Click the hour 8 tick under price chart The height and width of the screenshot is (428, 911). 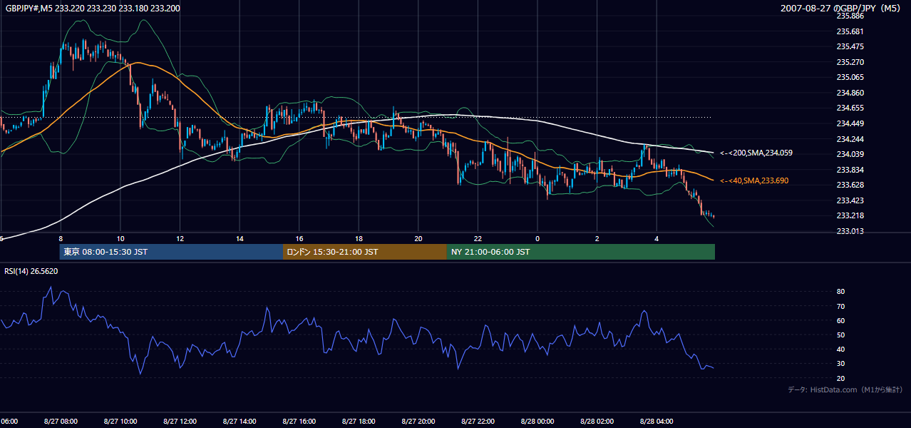coord(61,238)
